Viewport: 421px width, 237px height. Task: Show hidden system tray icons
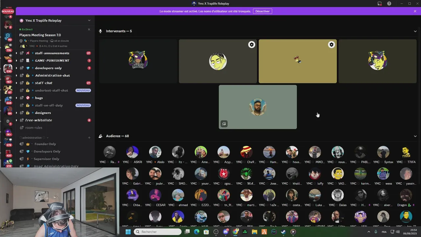(x=368, y=232)
